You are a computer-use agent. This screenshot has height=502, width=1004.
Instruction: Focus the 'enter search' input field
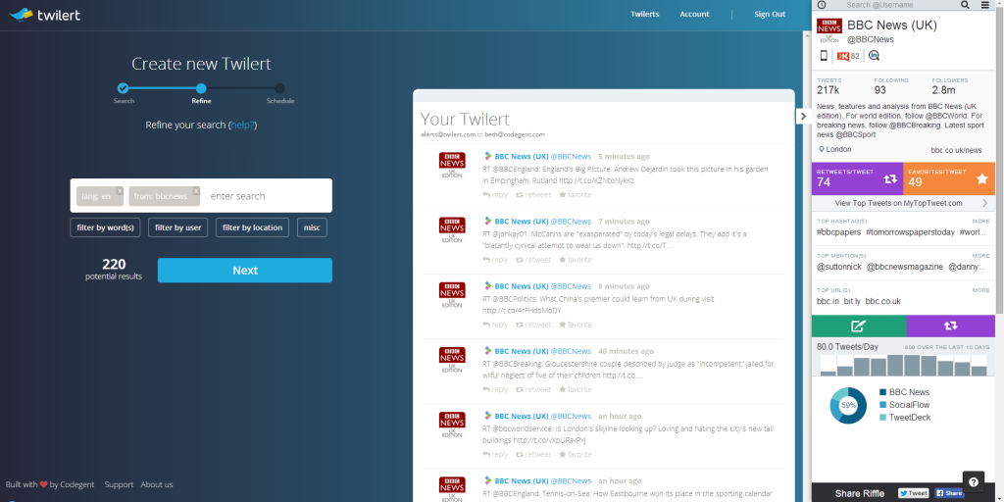[268, 196]
